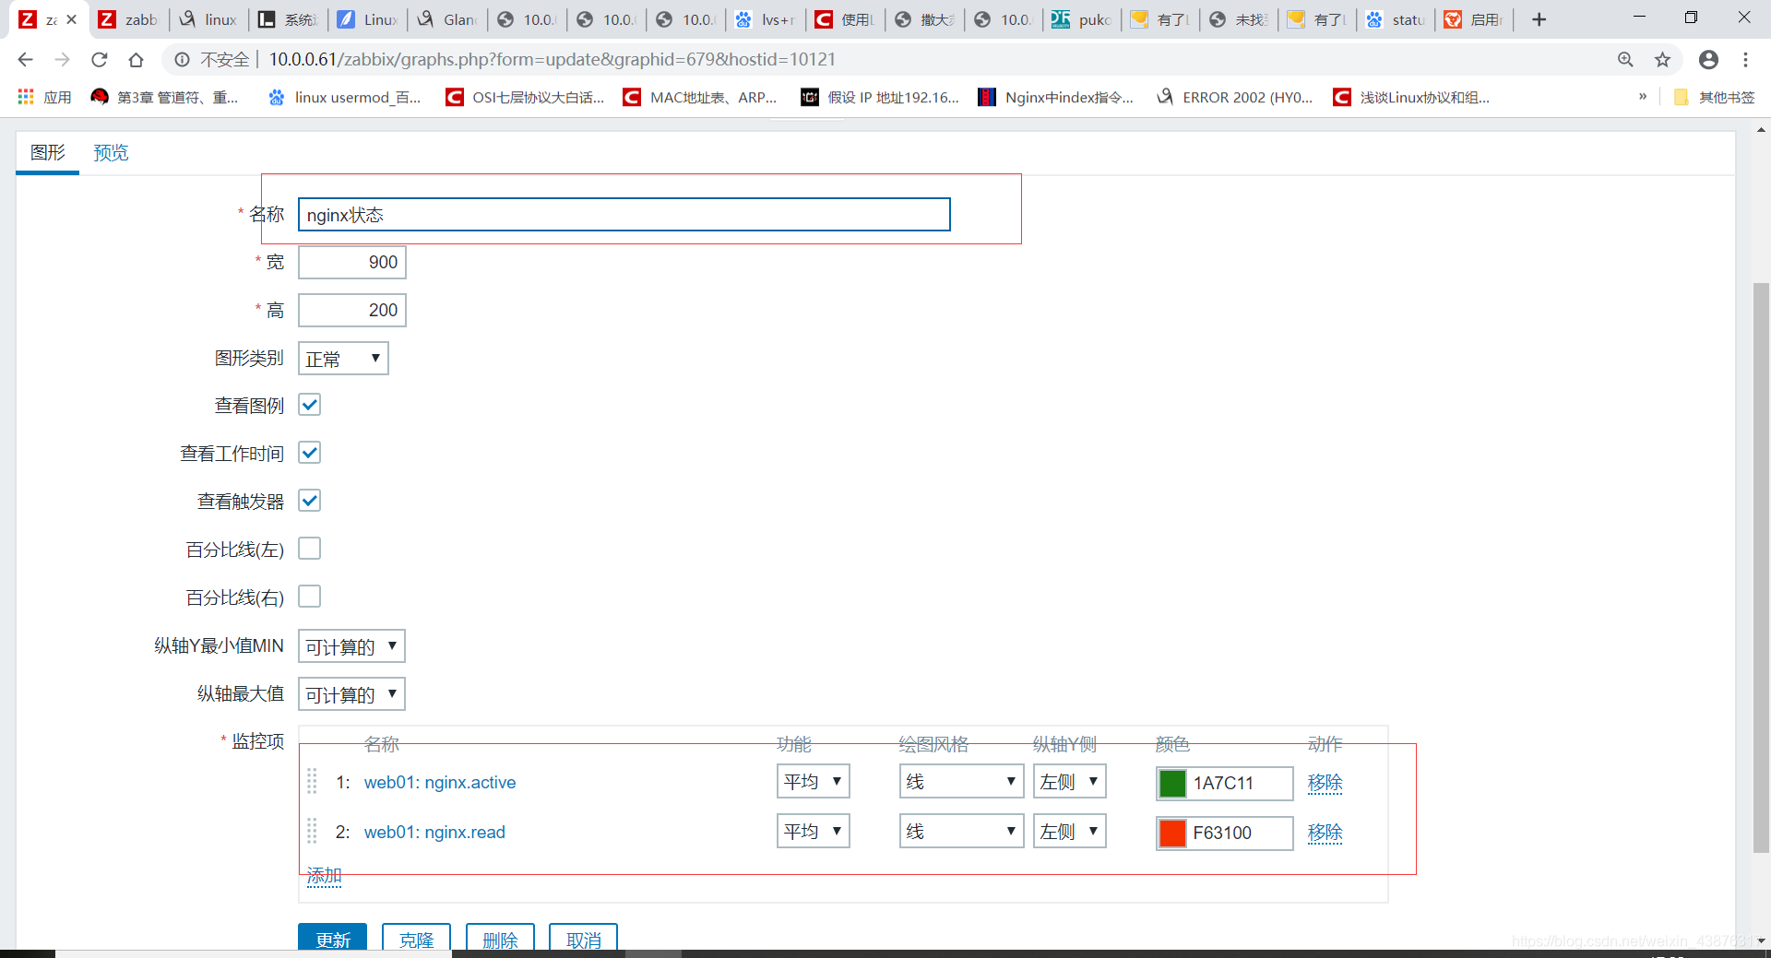Open the Chrome three-dot menu
The image size is (1771, 958).
point(1745,59)
